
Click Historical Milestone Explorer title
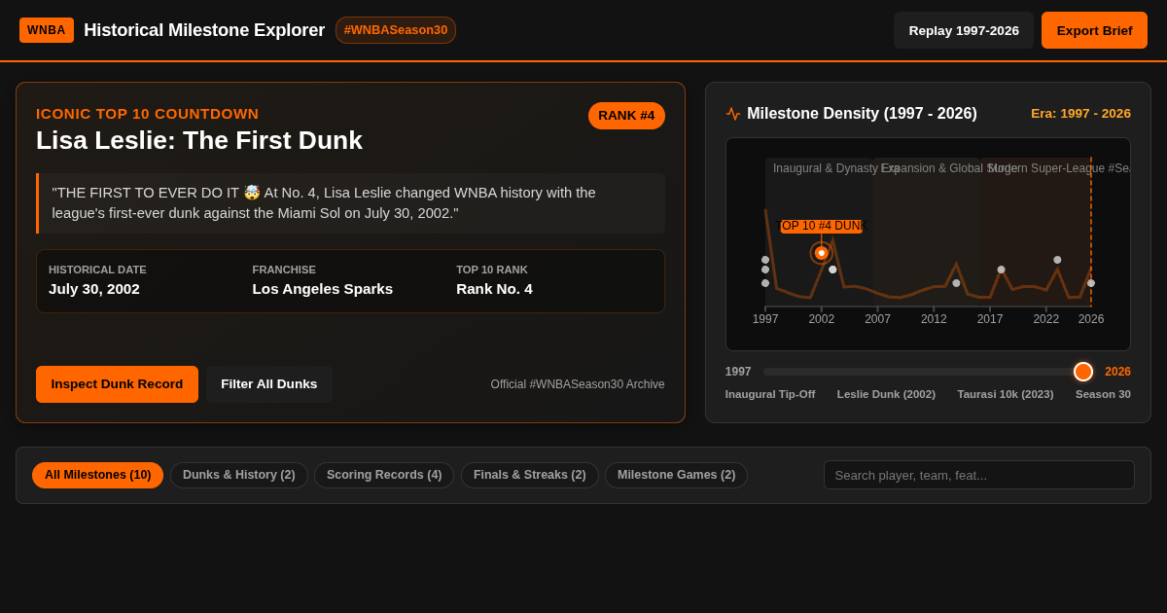204,30
